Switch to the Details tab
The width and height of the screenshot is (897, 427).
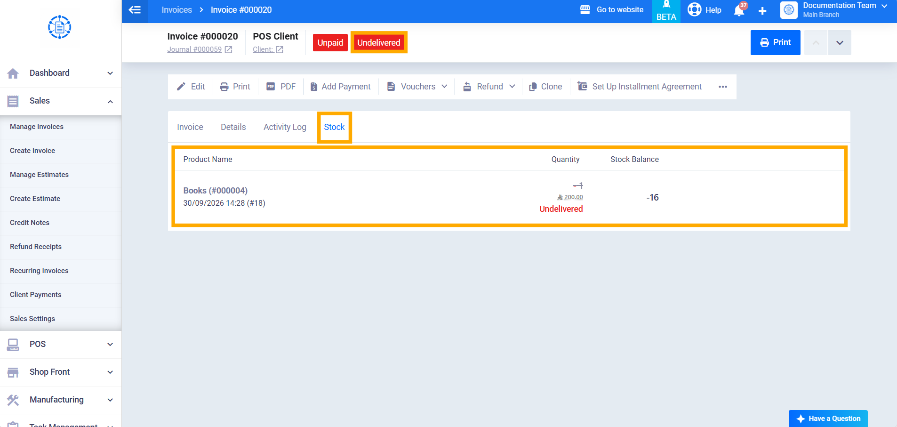pyautogui.click(x=233, y=127)
